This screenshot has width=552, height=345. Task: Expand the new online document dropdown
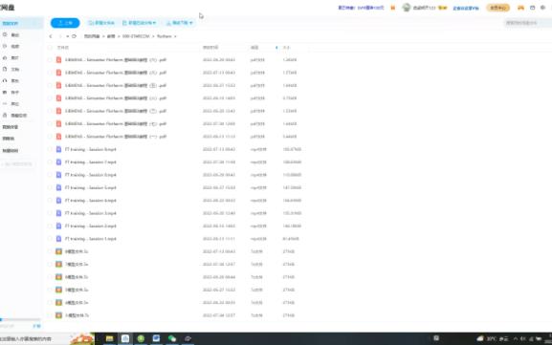[x=140, y=23]
